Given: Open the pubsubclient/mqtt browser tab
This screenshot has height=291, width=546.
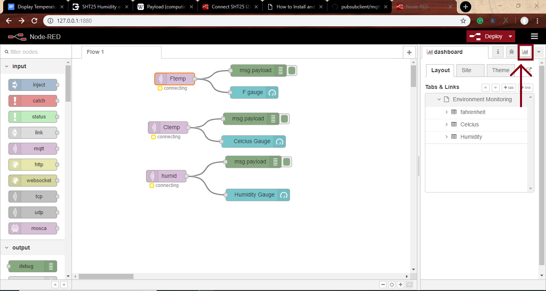Looking at the screenshot, I should [x=357, y=6].
